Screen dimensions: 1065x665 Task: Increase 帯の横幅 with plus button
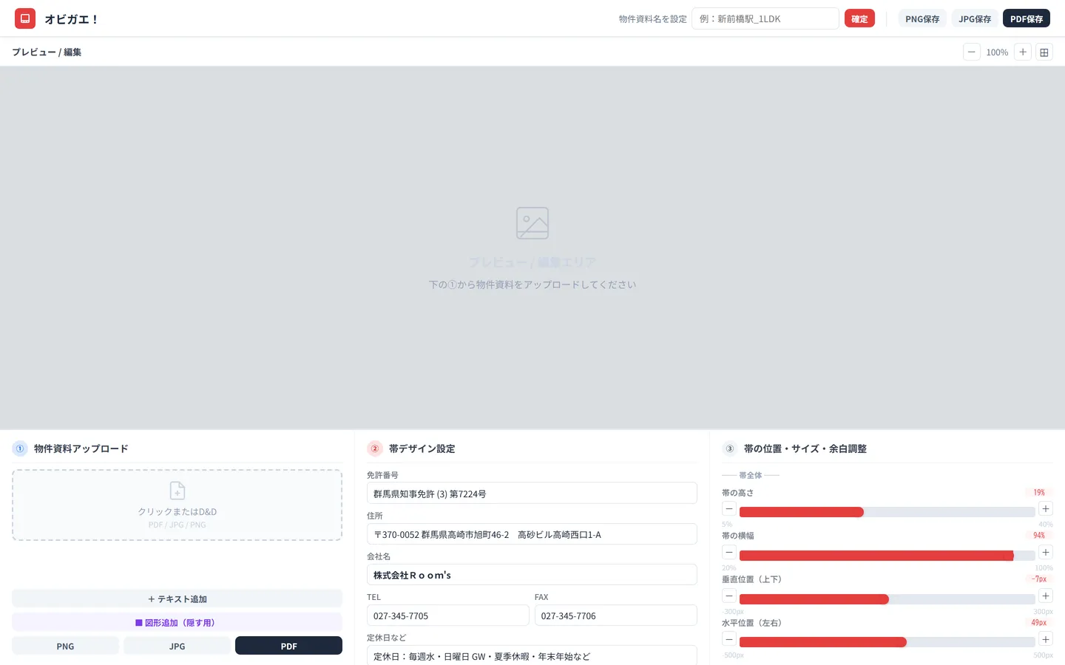[x=1046, y=552]
